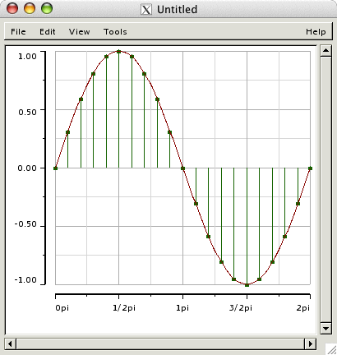Open the Edit menu

point(48,32)
